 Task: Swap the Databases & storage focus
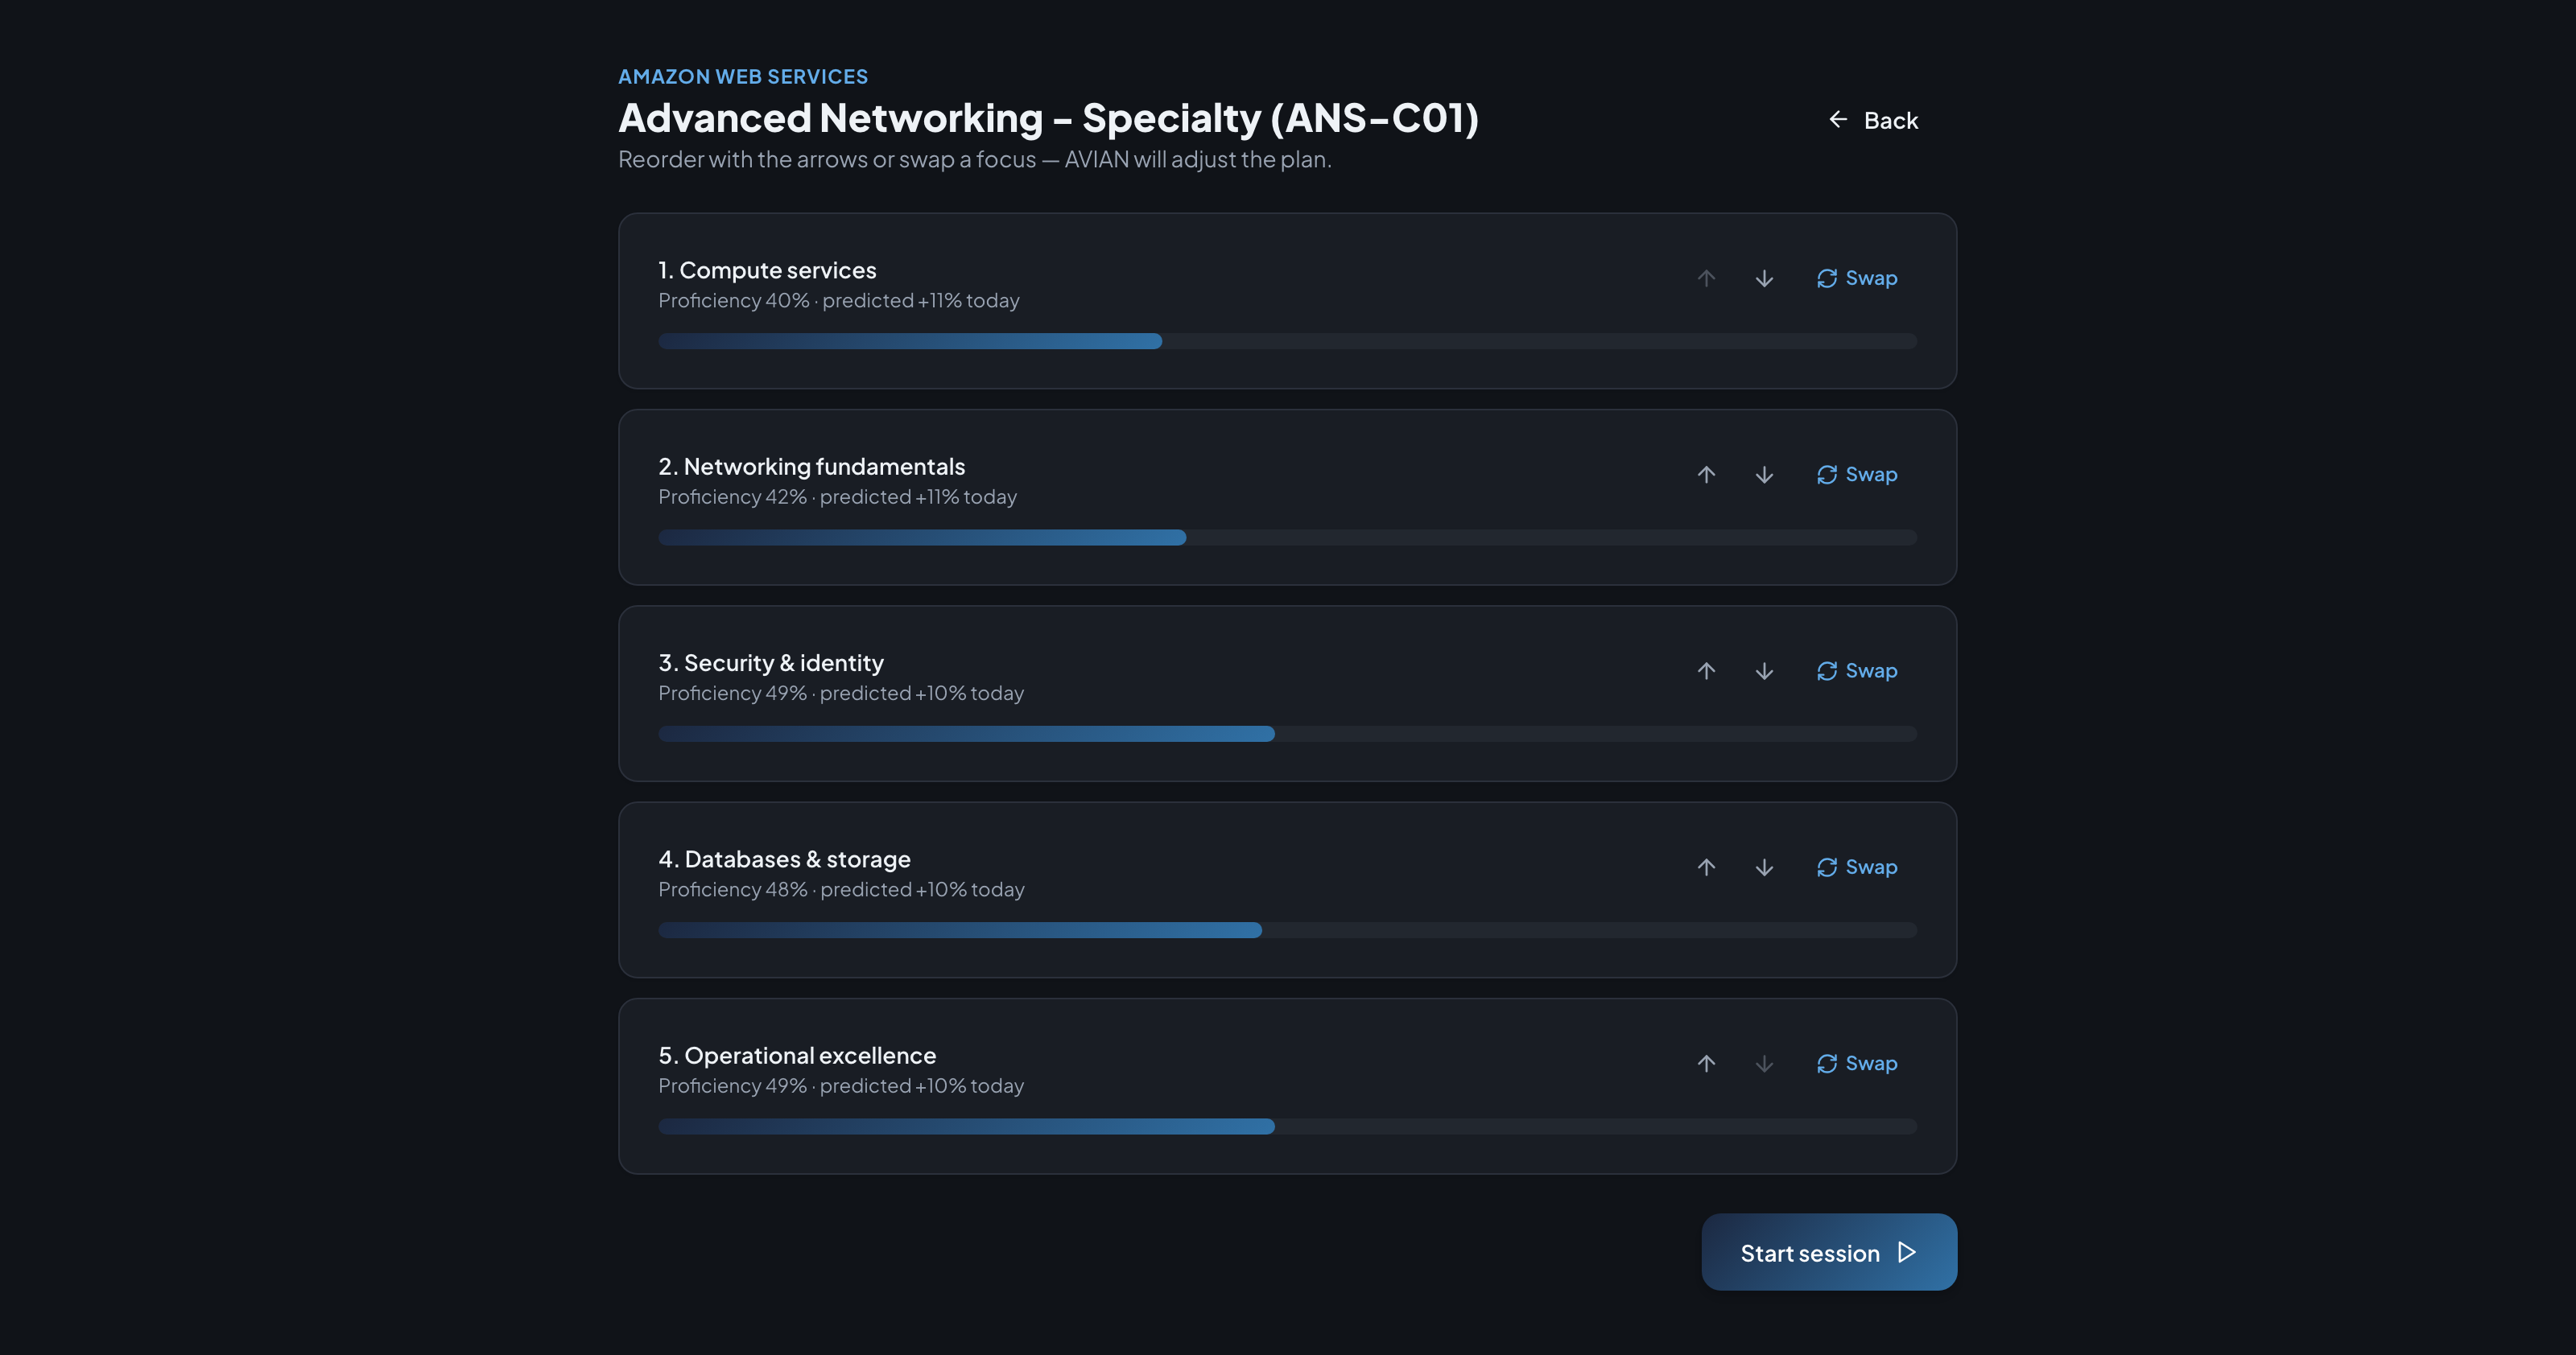(x=1857, y=867)
